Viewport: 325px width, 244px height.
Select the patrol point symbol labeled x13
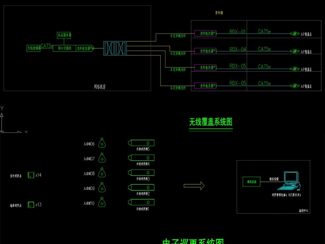coord(30,205)
